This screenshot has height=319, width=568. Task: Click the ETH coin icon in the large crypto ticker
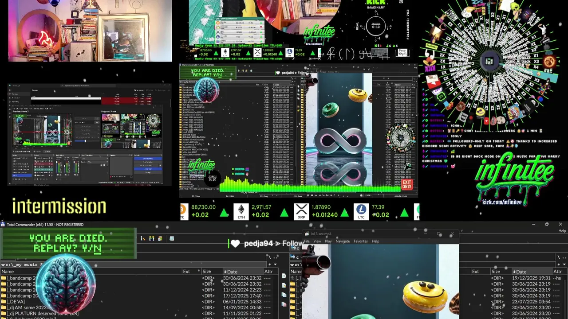point(241,211)
